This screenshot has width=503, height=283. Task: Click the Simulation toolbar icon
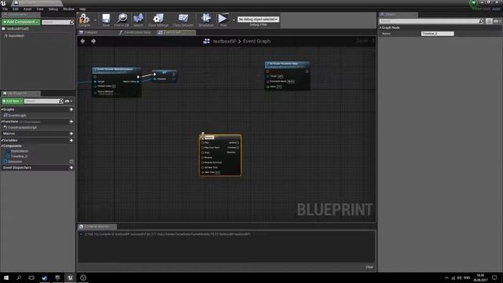(x=206, y=20)
